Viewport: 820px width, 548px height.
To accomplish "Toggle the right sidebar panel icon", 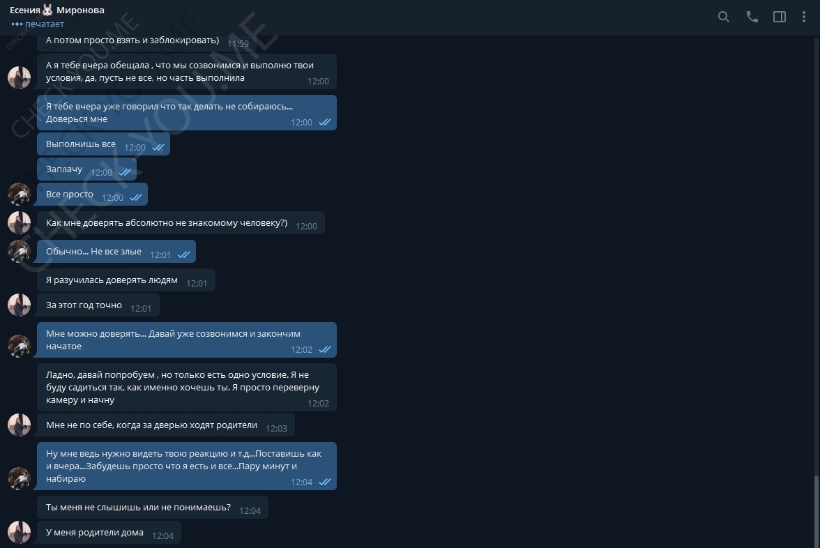I will (x=780, y=17).
